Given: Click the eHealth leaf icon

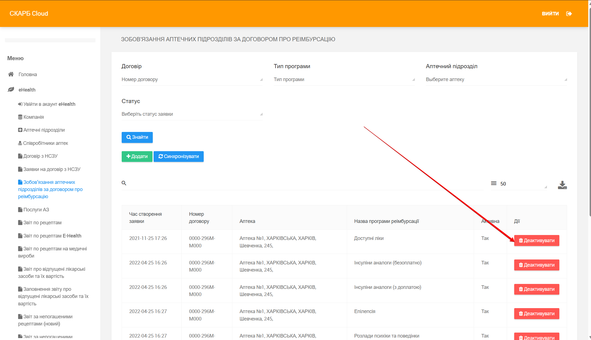Looking at the screenshot, I should [11, 90].
